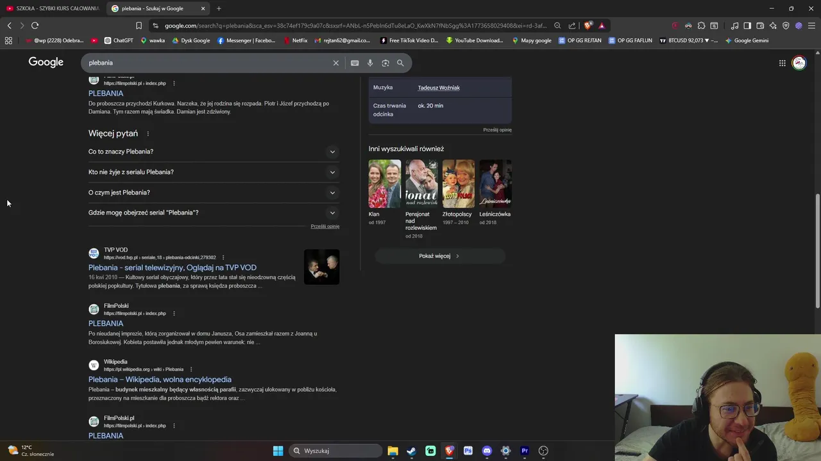821x461 pixels.
Task: Start voice search with the microphone
Action: [x=370, y=63]
